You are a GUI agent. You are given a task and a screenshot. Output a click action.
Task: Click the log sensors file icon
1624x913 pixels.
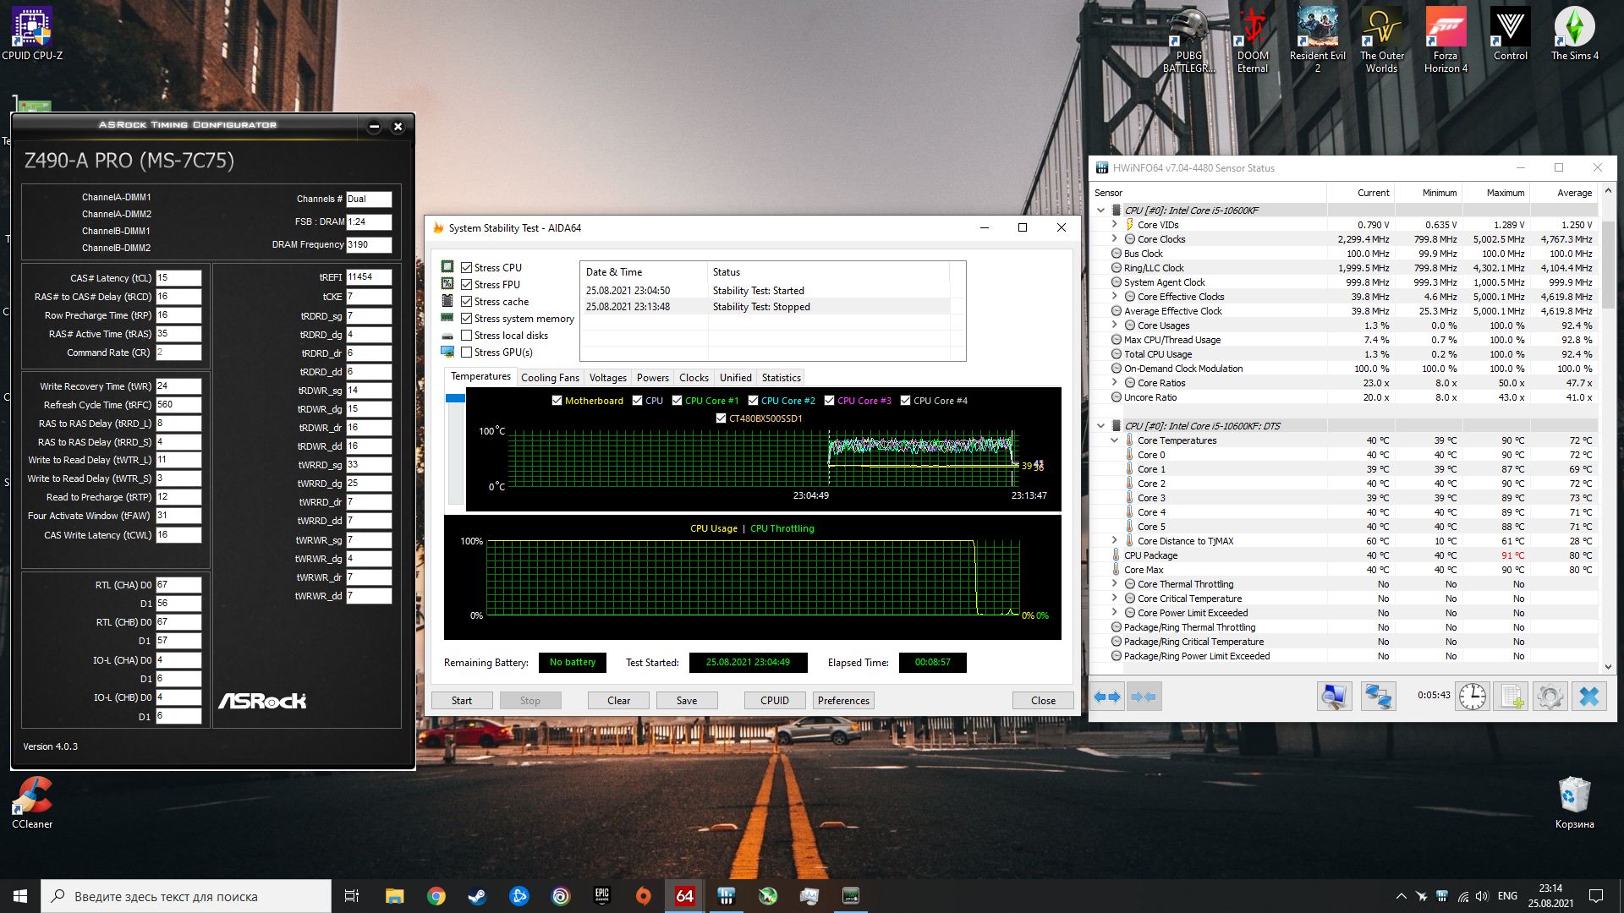tap(1512, 697)
